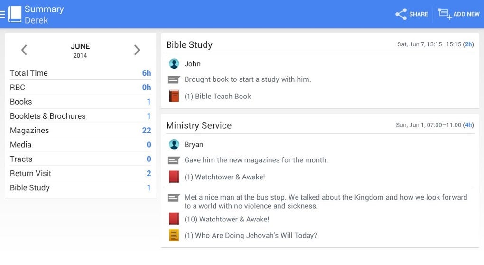Click the note icon beside 'Brought book'
484x265 pixels.
[174, 79]
